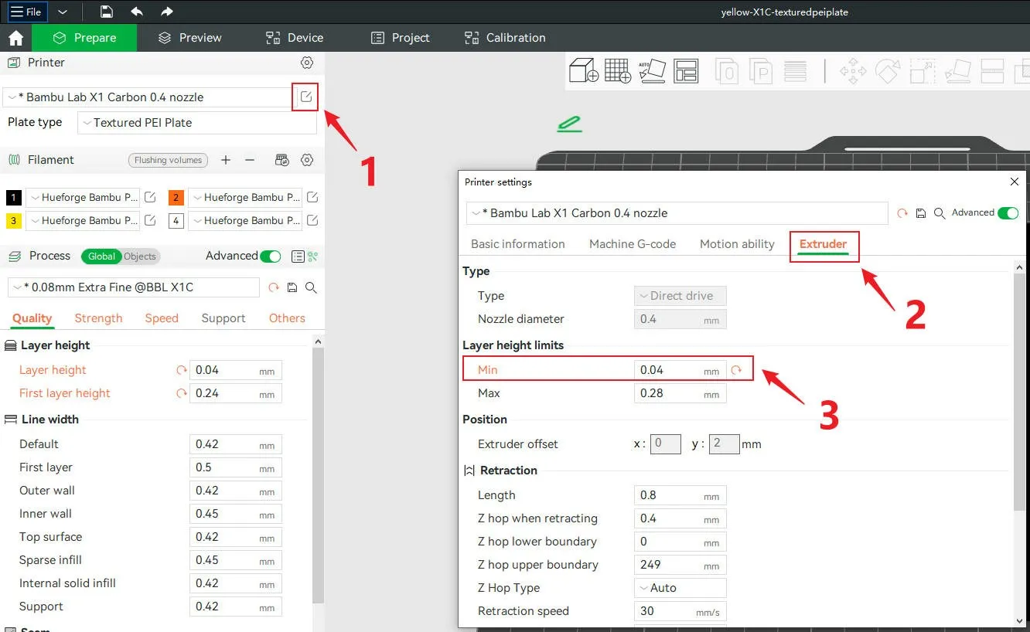Save preset in Printer settings dialog
This screenshot has width=1030, height=632.
click(921, 213)
